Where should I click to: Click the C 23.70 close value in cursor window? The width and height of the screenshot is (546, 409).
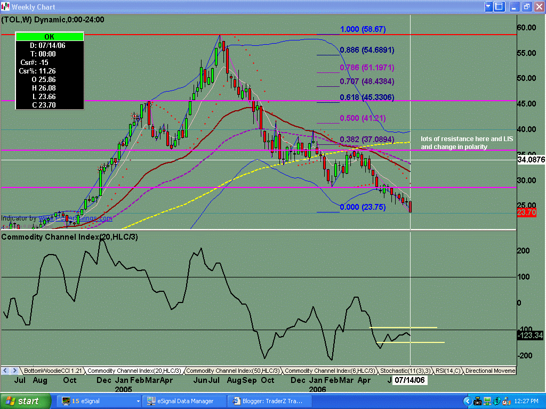point(44,105)
